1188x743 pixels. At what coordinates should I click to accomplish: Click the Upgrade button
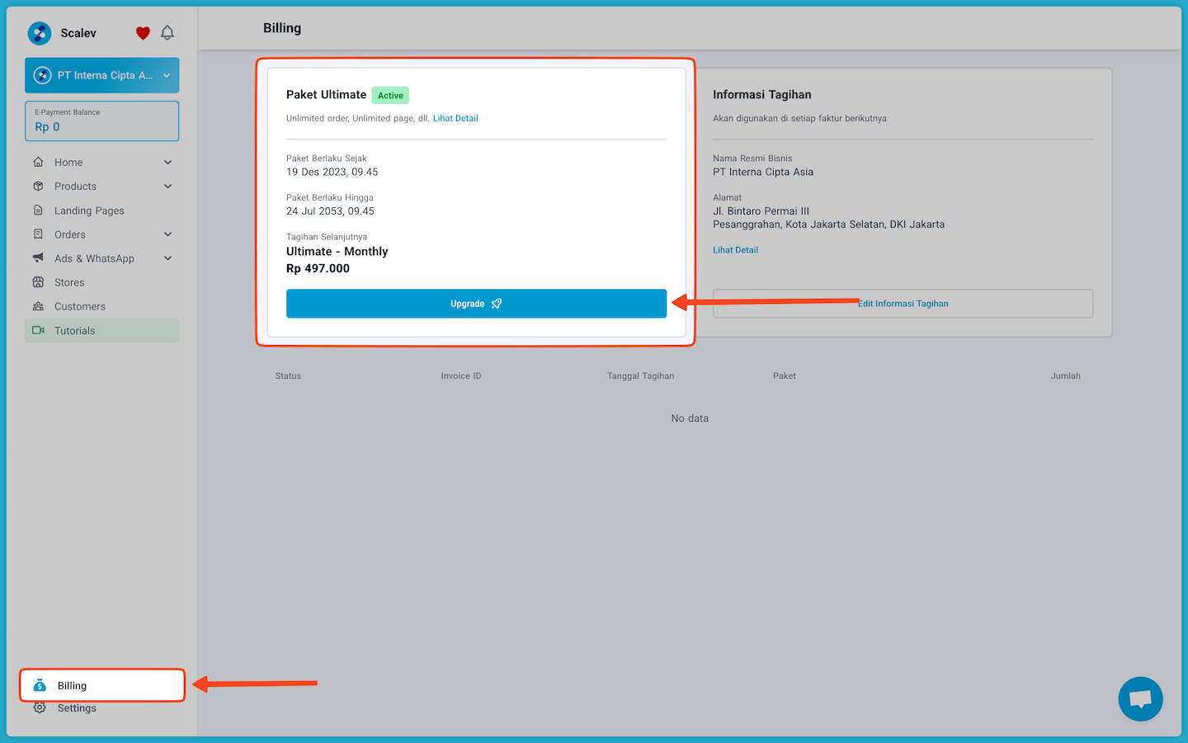coord(476,303)
